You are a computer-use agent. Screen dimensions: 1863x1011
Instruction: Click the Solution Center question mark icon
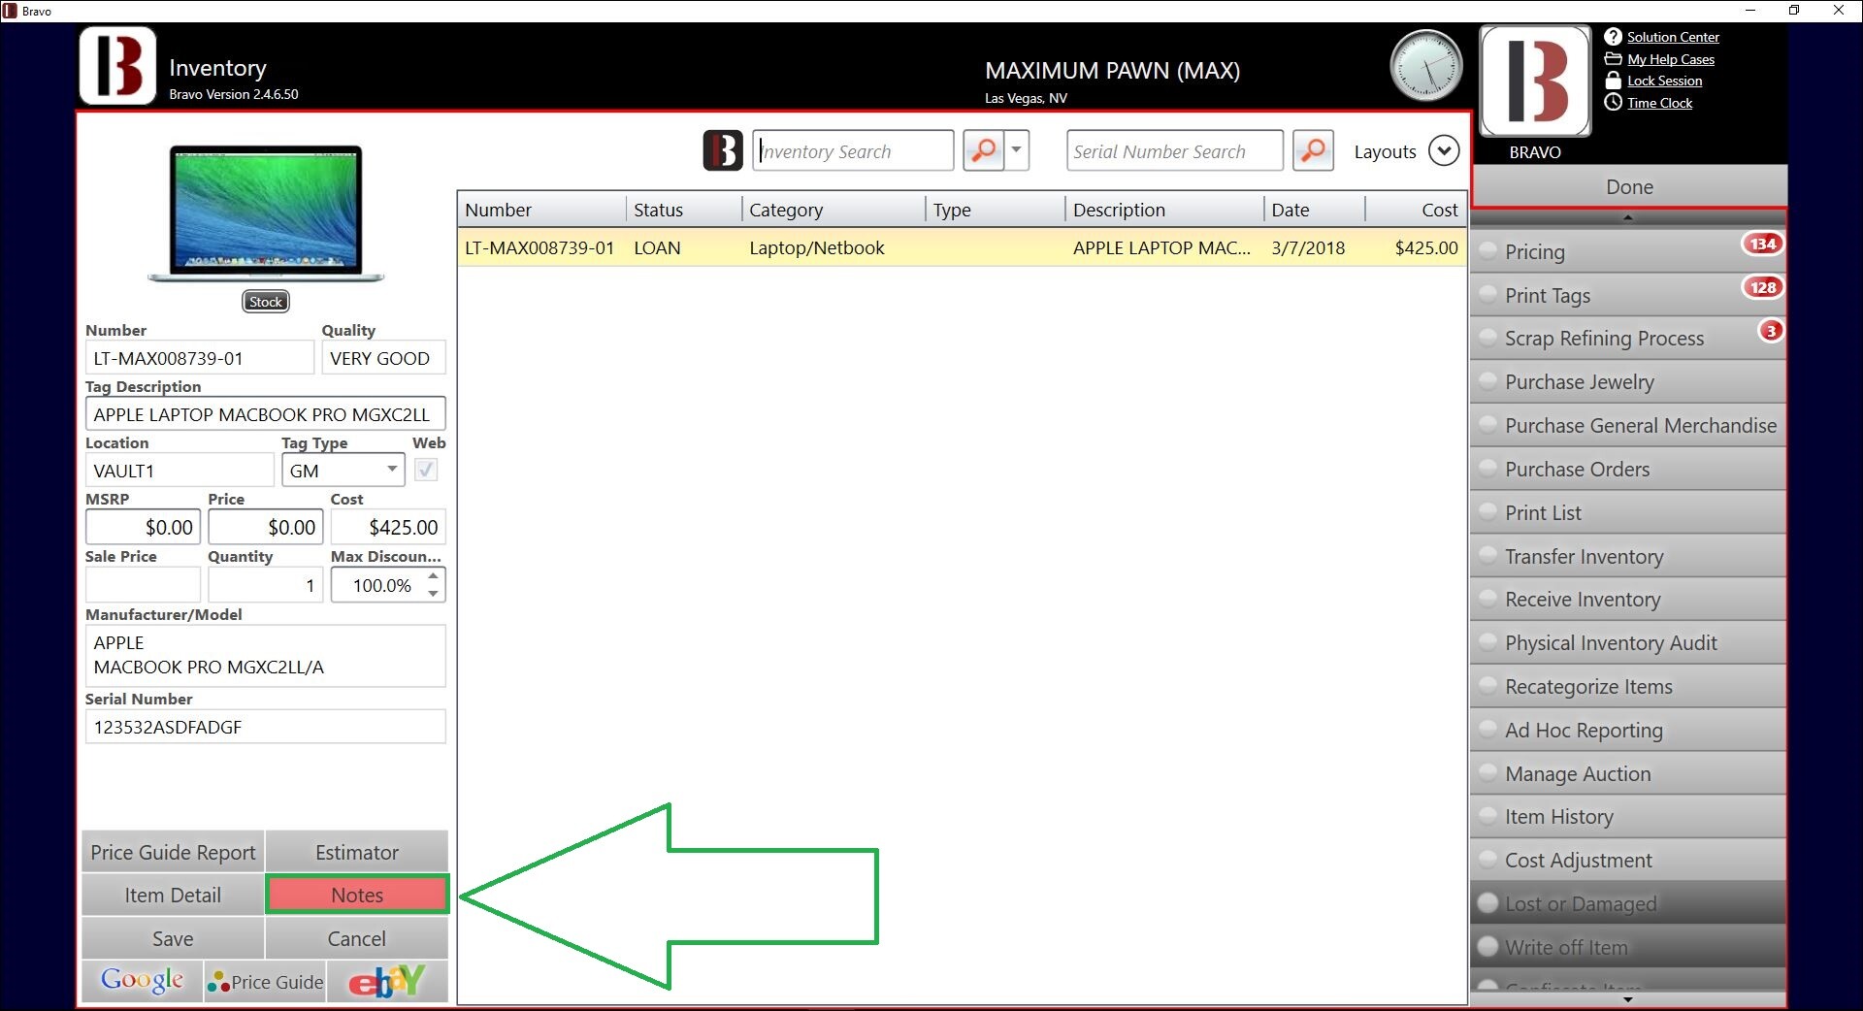pyautogui.click(x=1613, y=37)
